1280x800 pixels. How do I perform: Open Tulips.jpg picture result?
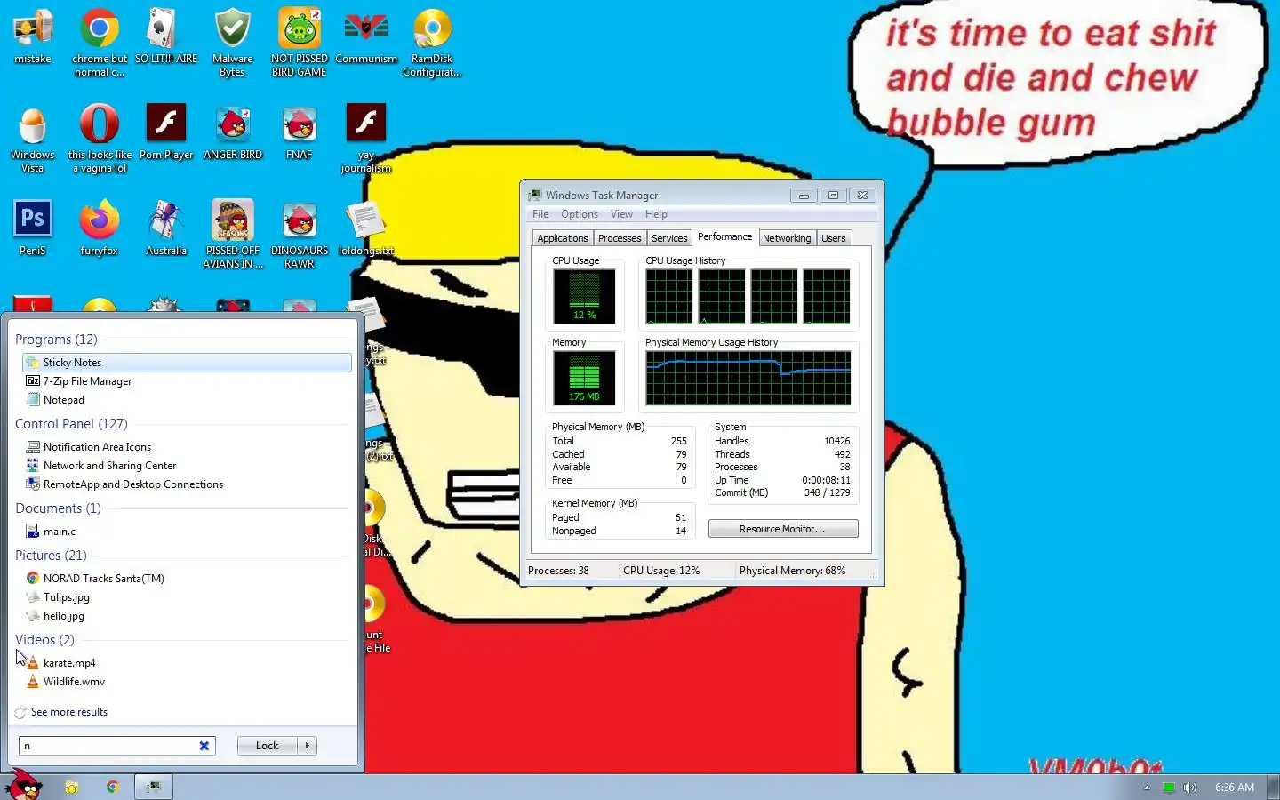pos(187,597)
